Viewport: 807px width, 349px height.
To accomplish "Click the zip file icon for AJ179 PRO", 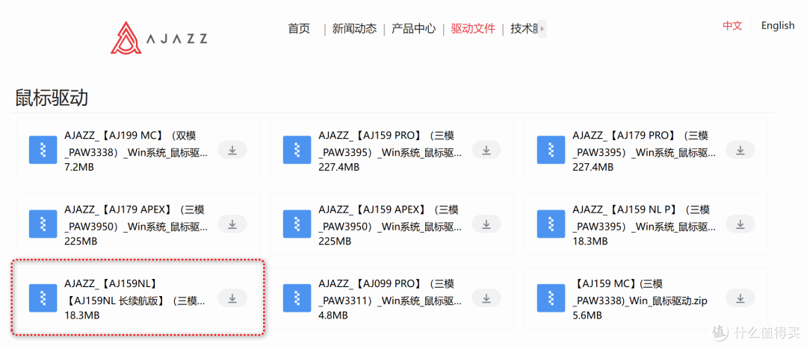I will (551, 150).
